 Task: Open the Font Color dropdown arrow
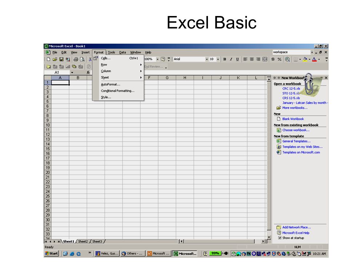[x=319, y=59]
